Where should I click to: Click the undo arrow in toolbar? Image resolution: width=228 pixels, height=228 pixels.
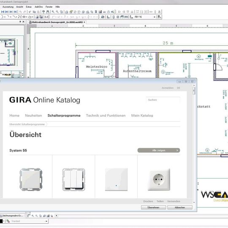click(21, 12)
